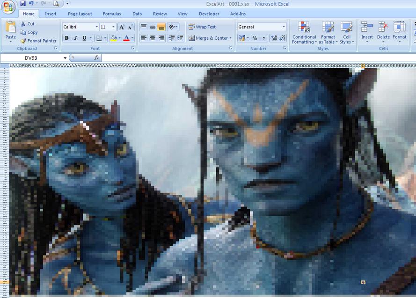
Task: Enable Wrap Text
Action: (202, 27)
